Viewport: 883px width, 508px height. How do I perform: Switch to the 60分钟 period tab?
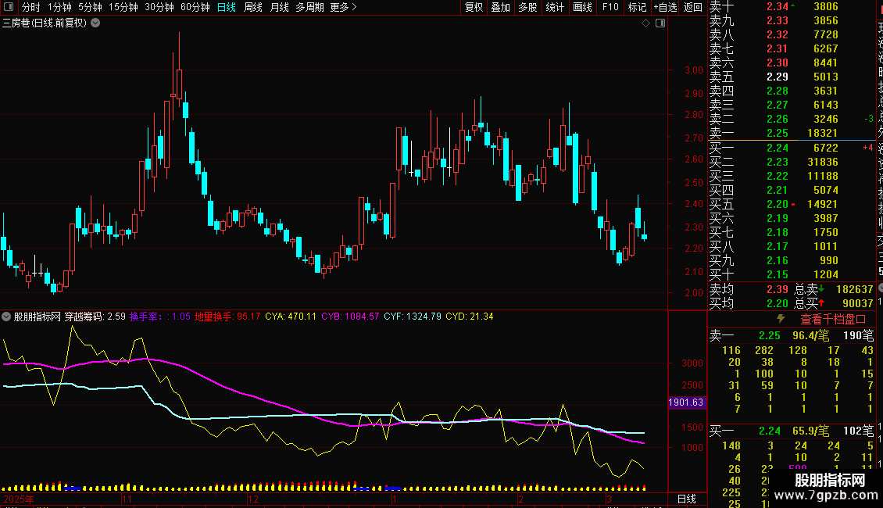tap(195, 7)
